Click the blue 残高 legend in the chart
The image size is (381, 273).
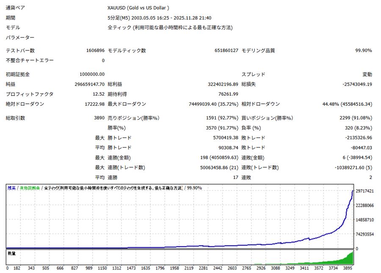coord(11,188)
